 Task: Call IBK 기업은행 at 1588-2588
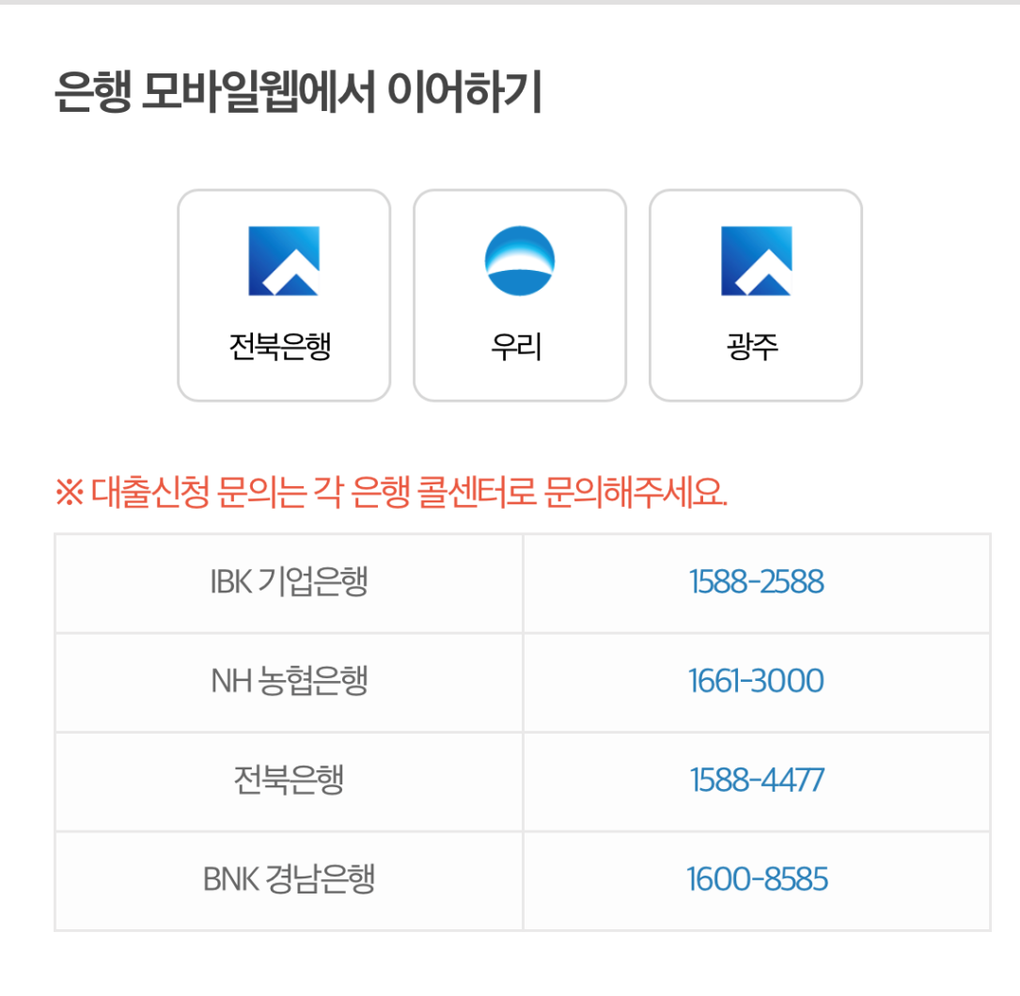(756, 583)
